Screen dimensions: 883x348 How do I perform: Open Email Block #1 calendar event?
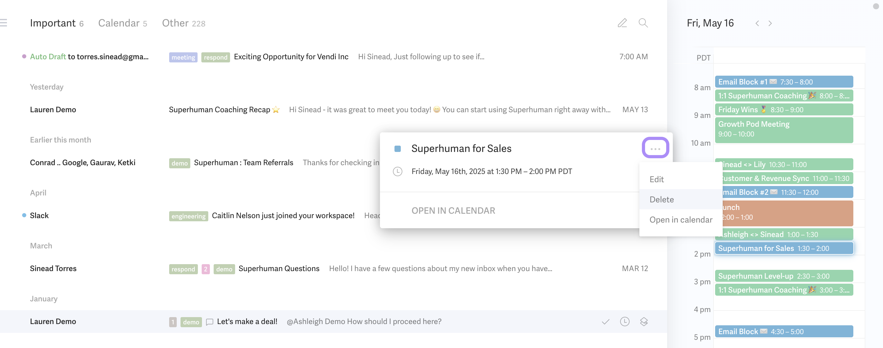click(x=784, y=82)
